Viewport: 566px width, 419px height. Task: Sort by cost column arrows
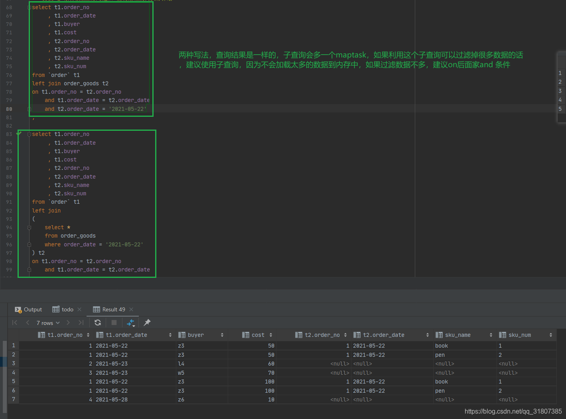(x=271, y=335)
